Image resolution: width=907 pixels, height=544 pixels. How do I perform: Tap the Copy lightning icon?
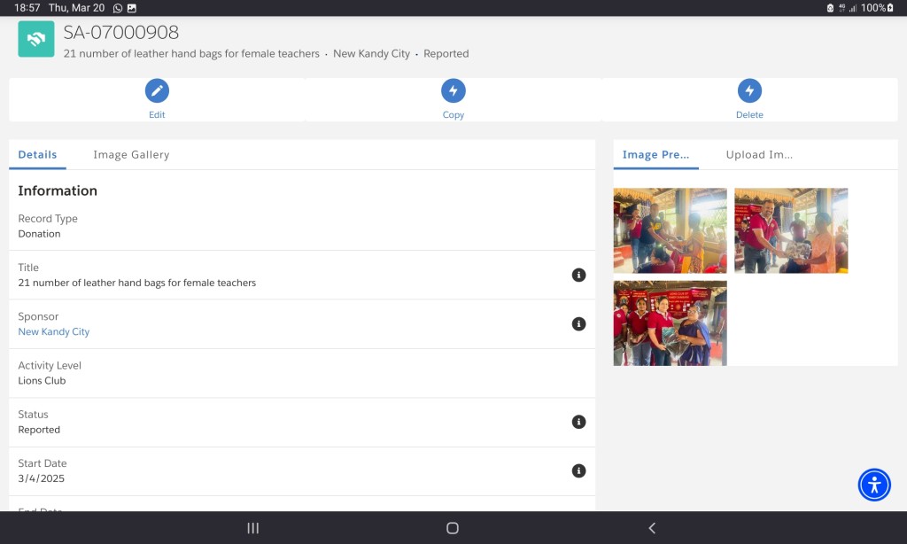tap(453, 91)
